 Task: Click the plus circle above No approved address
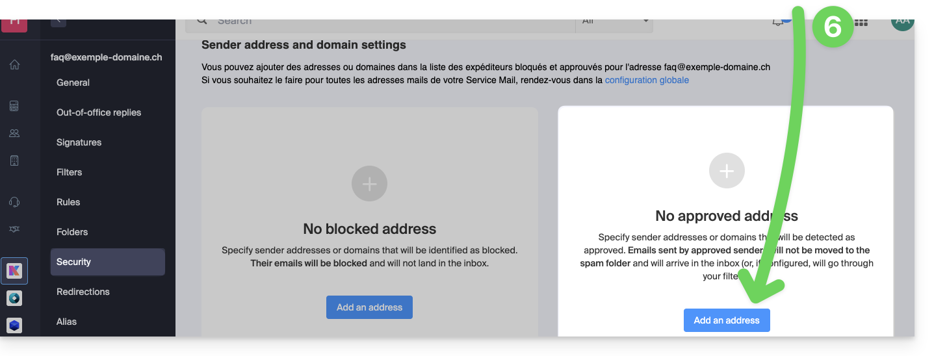[726, 171]
